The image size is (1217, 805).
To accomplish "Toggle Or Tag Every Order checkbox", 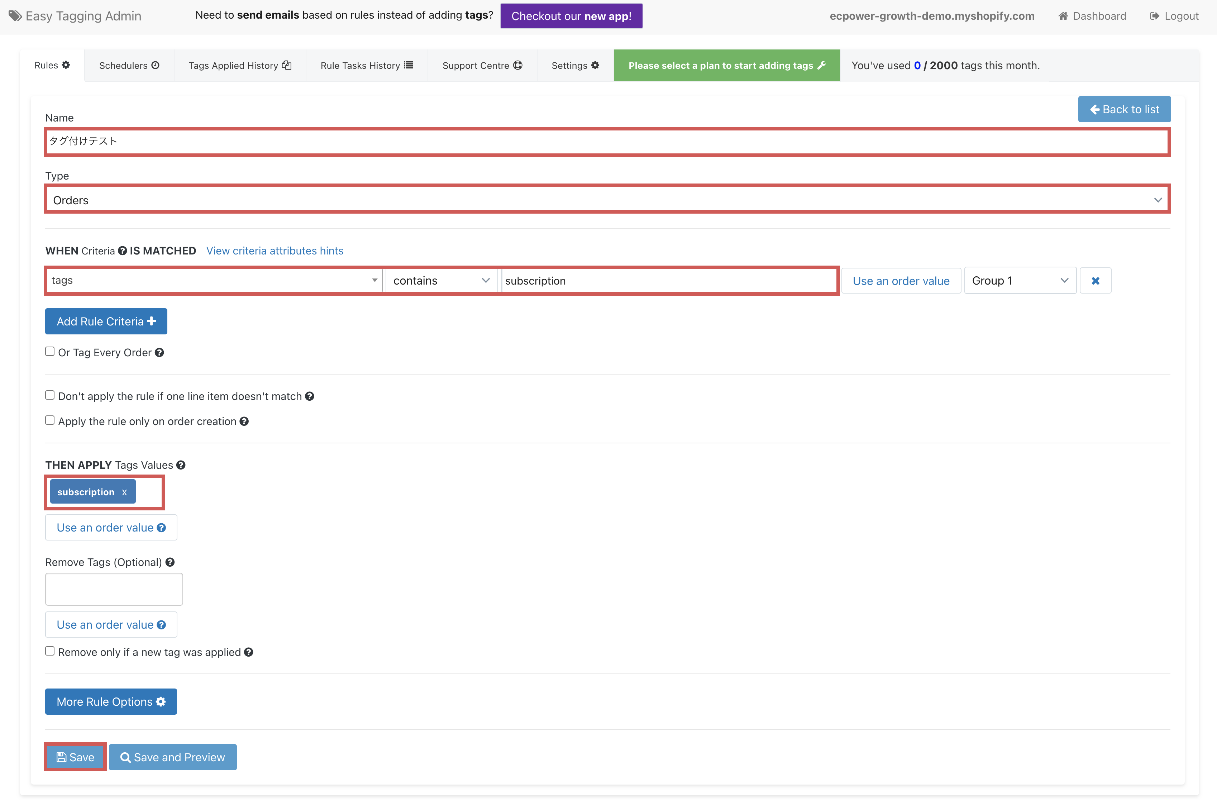I will pos(50,351).
